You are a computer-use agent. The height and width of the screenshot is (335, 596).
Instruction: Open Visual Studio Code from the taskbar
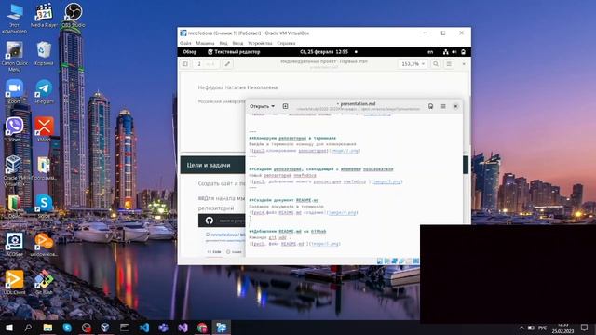pyautogui.click(x=144, y=328)
